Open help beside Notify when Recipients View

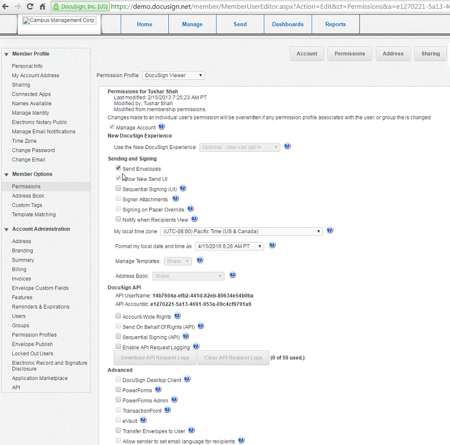[x=194, y=219]
